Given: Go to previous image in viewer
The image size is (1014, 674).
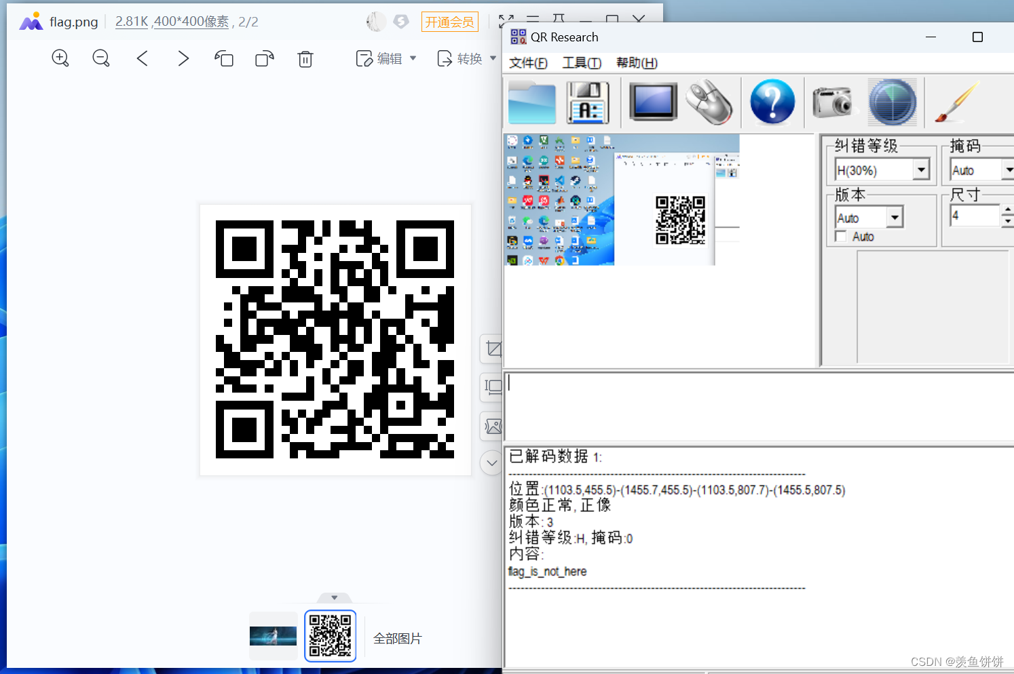Looking at the screenshot, I should click(x=142, y=58).
